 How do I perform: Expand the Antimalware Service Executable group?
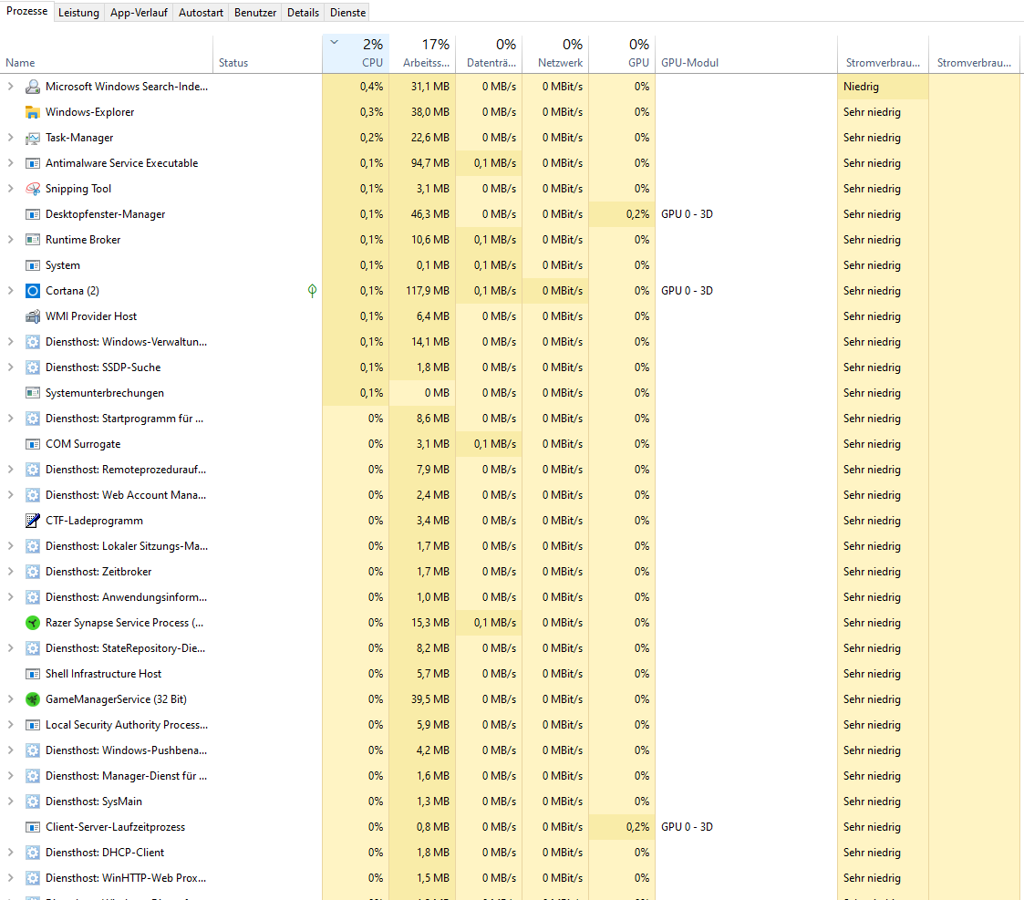point(10,162)
